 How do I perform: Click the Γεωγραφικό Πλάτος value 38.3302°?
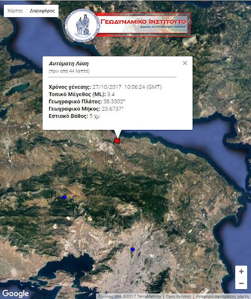click(x=114, y=101)
